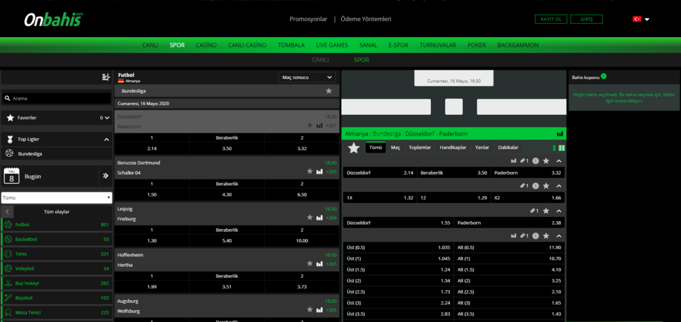Collapse the Üst/Alt totals market
The height and width of the screenshot is (322, 681).
click(559, 236)
